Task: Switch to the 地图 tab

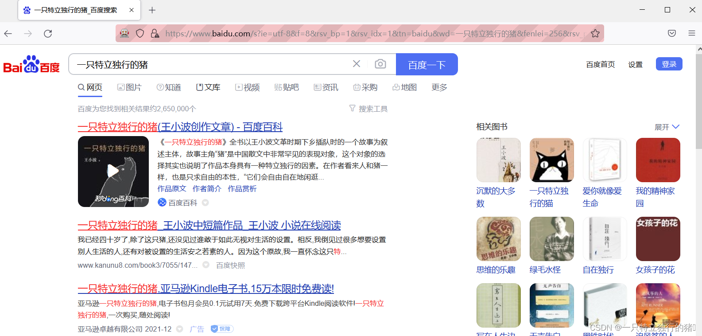Action: pos(405,87)
